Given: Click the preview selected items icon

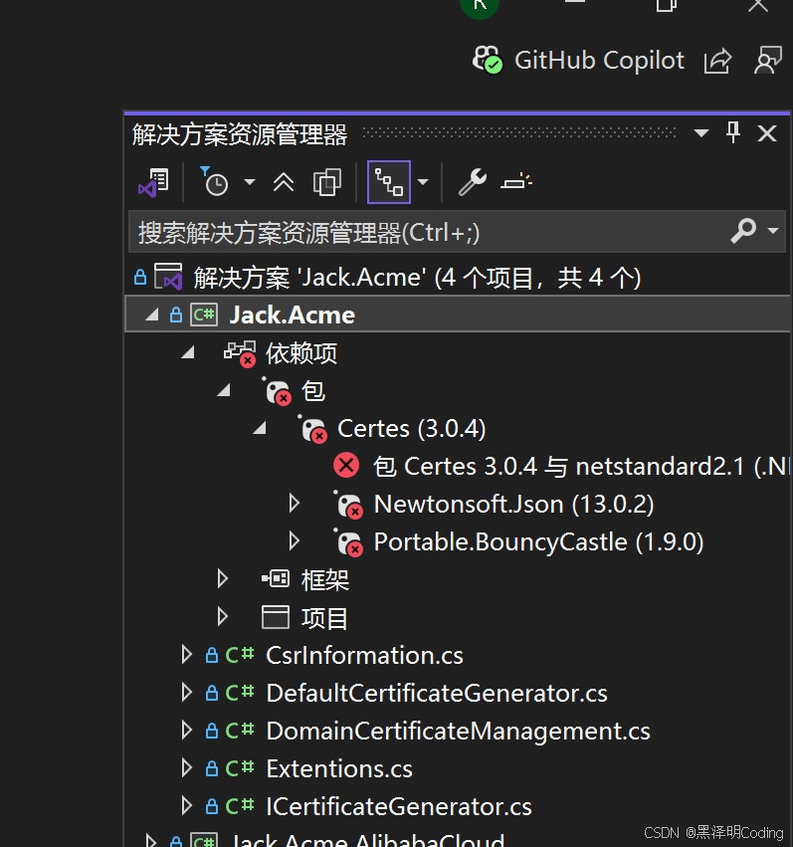Looking at the screenshot, I should coord(516,181).
